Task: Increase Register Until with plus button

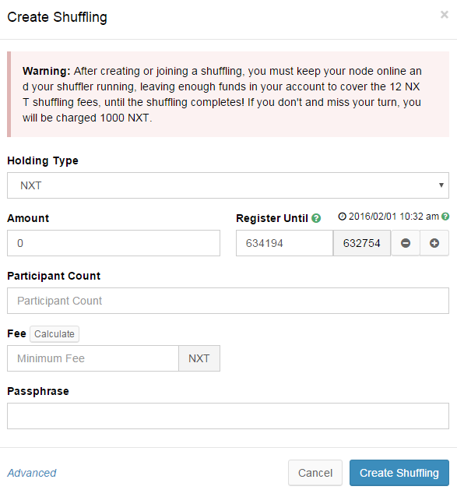Action: pyautogui.click(x=434, y=243)
